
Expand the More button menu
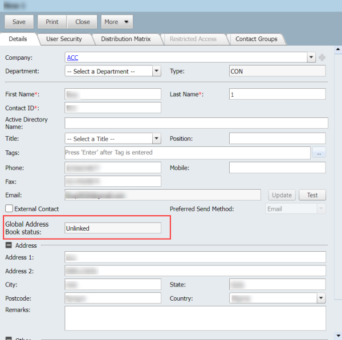pos(117,22)
